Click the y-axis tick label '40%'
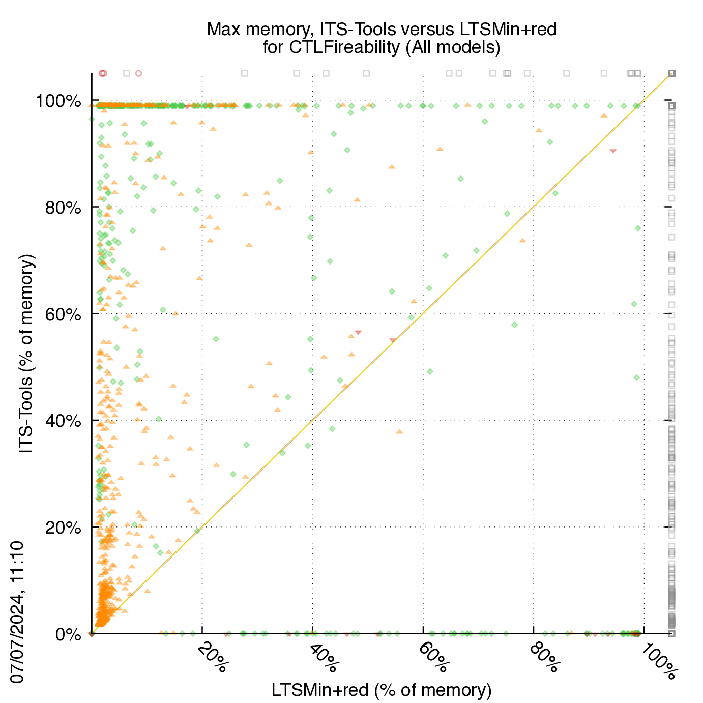The width and height of the screenshot is (703, 703). 63,421
